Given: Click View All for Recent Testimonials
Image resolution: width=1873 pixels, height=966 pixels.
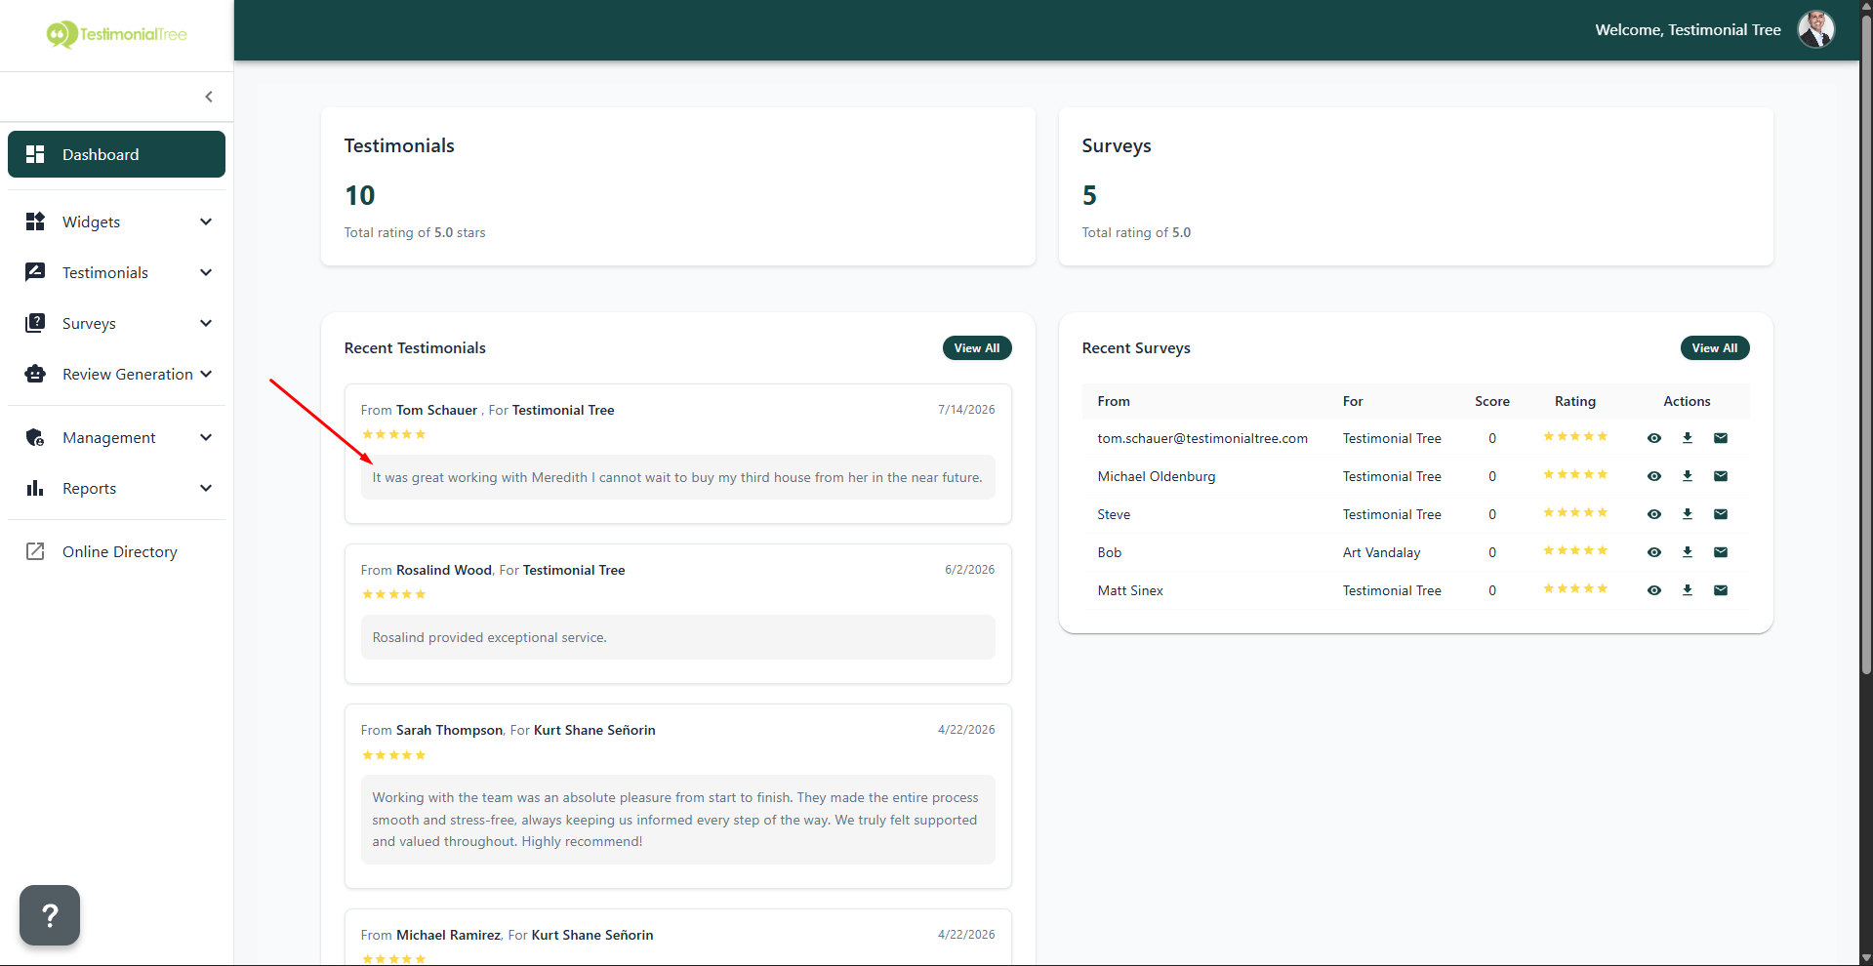Looking at the screenshot, I should [977, 348].
